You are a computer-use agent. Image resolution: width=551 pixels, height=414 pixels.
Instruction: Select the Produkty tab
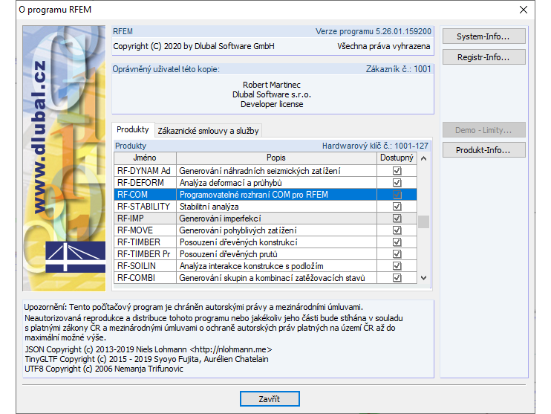click(x=133, y=129)
